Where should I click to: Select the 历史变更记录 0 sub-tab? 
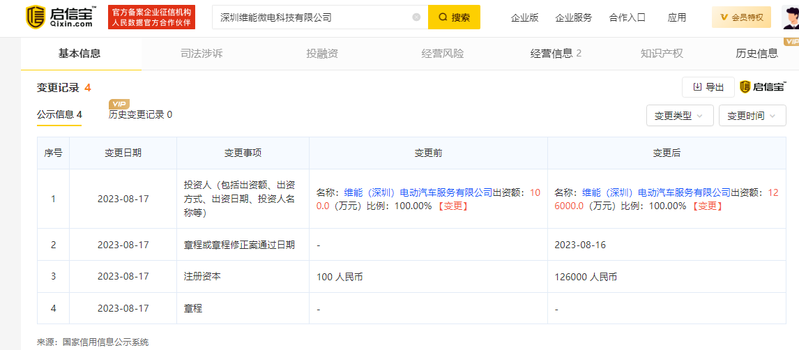(140, 114)
